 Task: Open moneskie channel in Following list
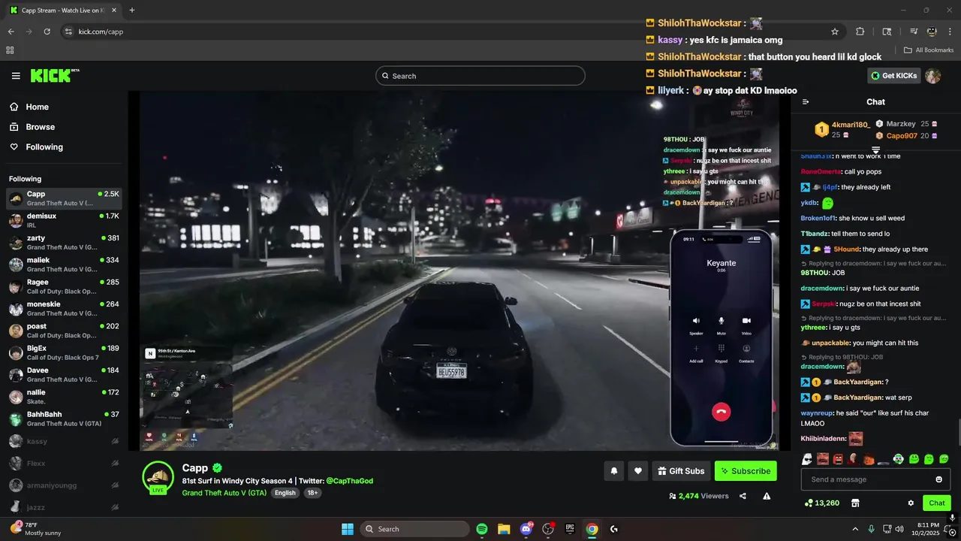point(64,308)
